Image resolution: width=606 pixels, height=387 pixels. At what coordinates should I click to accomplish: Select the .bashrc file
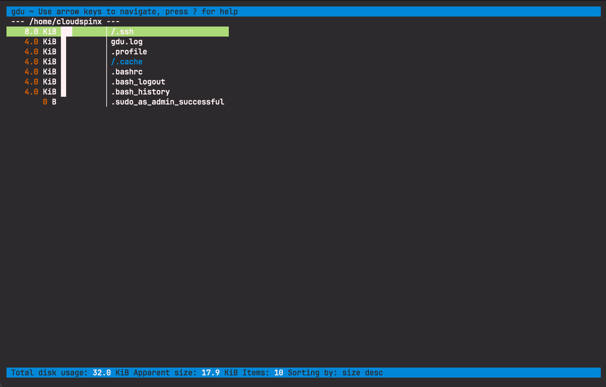coord(126,72)
